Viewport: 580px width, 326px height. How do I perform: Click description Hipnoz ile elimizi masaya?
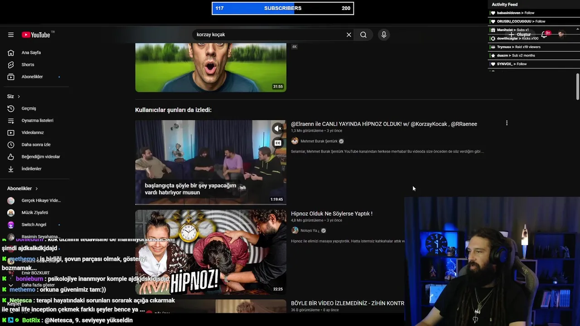click(x=348, y=241)
